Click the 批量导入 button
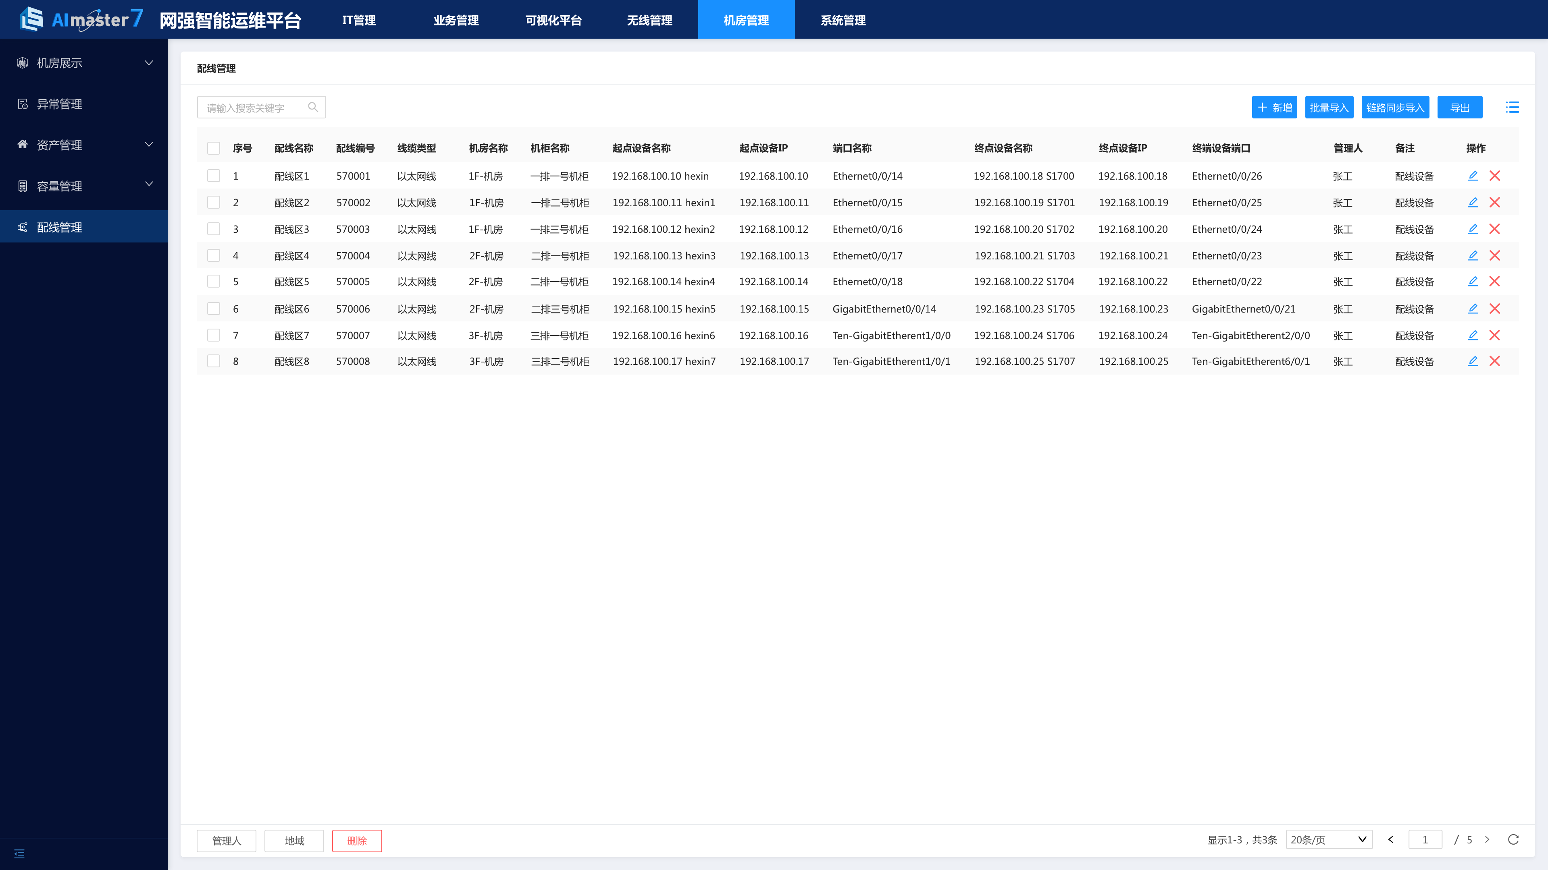The height and width of the screenshot is (870, 1548). (1329, 107)
